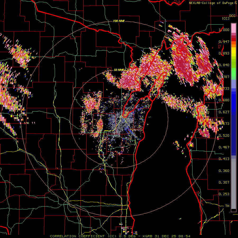Click the 31 DEC 25 08:54 timestamp

(173, 236)
